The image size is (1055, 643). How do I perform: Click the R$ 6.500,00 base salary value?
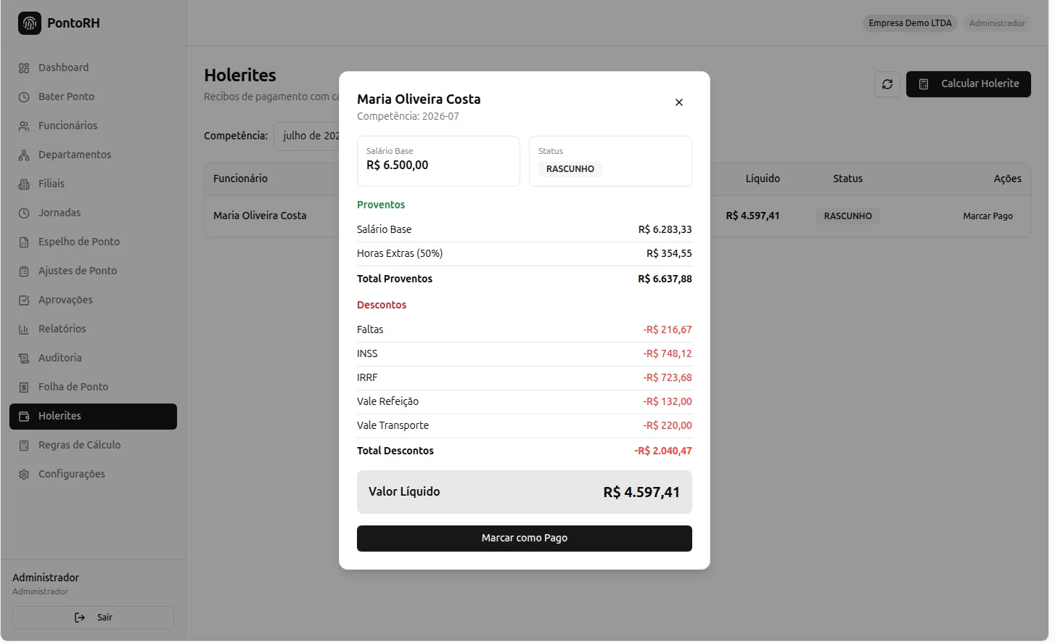[x=398, y=165]
